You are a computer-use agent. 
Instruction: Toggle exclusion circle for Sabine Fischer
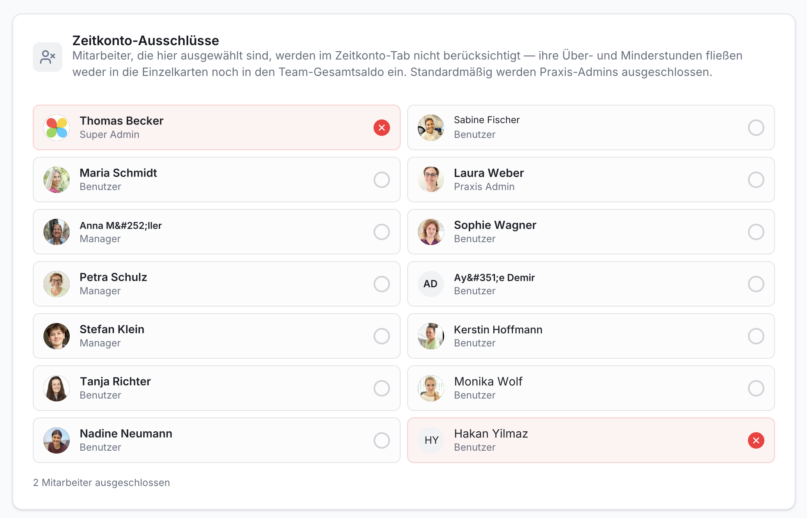click(756, 128)
